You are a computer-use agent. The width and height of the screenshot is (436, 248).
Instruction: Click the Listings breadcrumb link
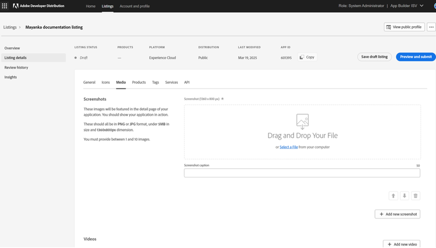coord(10,27)
